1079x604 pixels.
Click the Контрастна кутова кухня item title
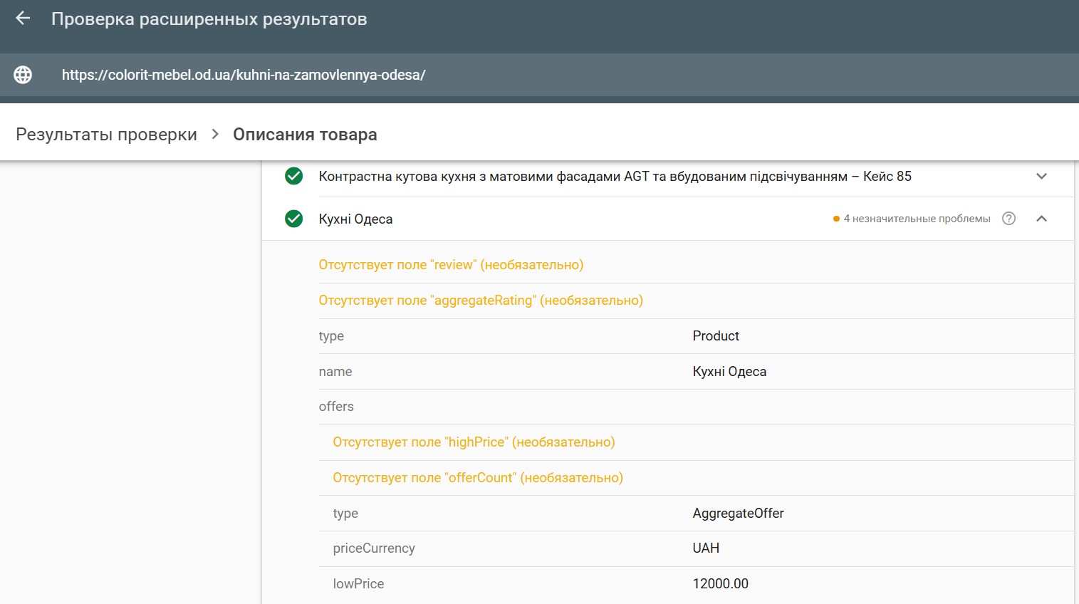(x=615, y=177)
